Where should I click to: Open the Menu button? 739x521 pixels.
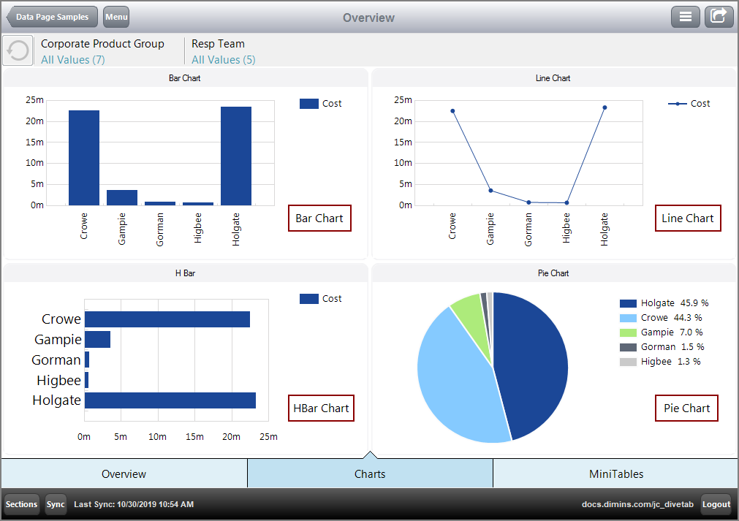tap(116, 17)
